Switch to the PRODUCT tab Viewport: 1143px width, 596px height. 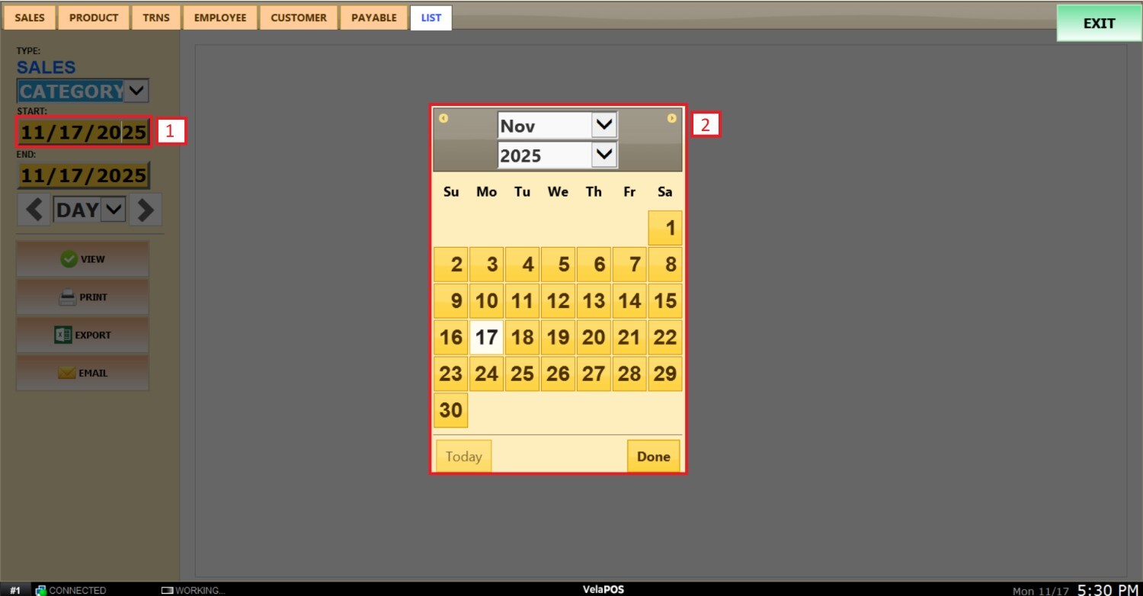coord(94,18)
